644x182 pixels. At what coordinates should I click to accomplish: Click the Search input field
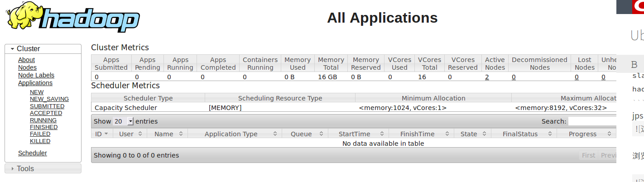pos(592,121)
